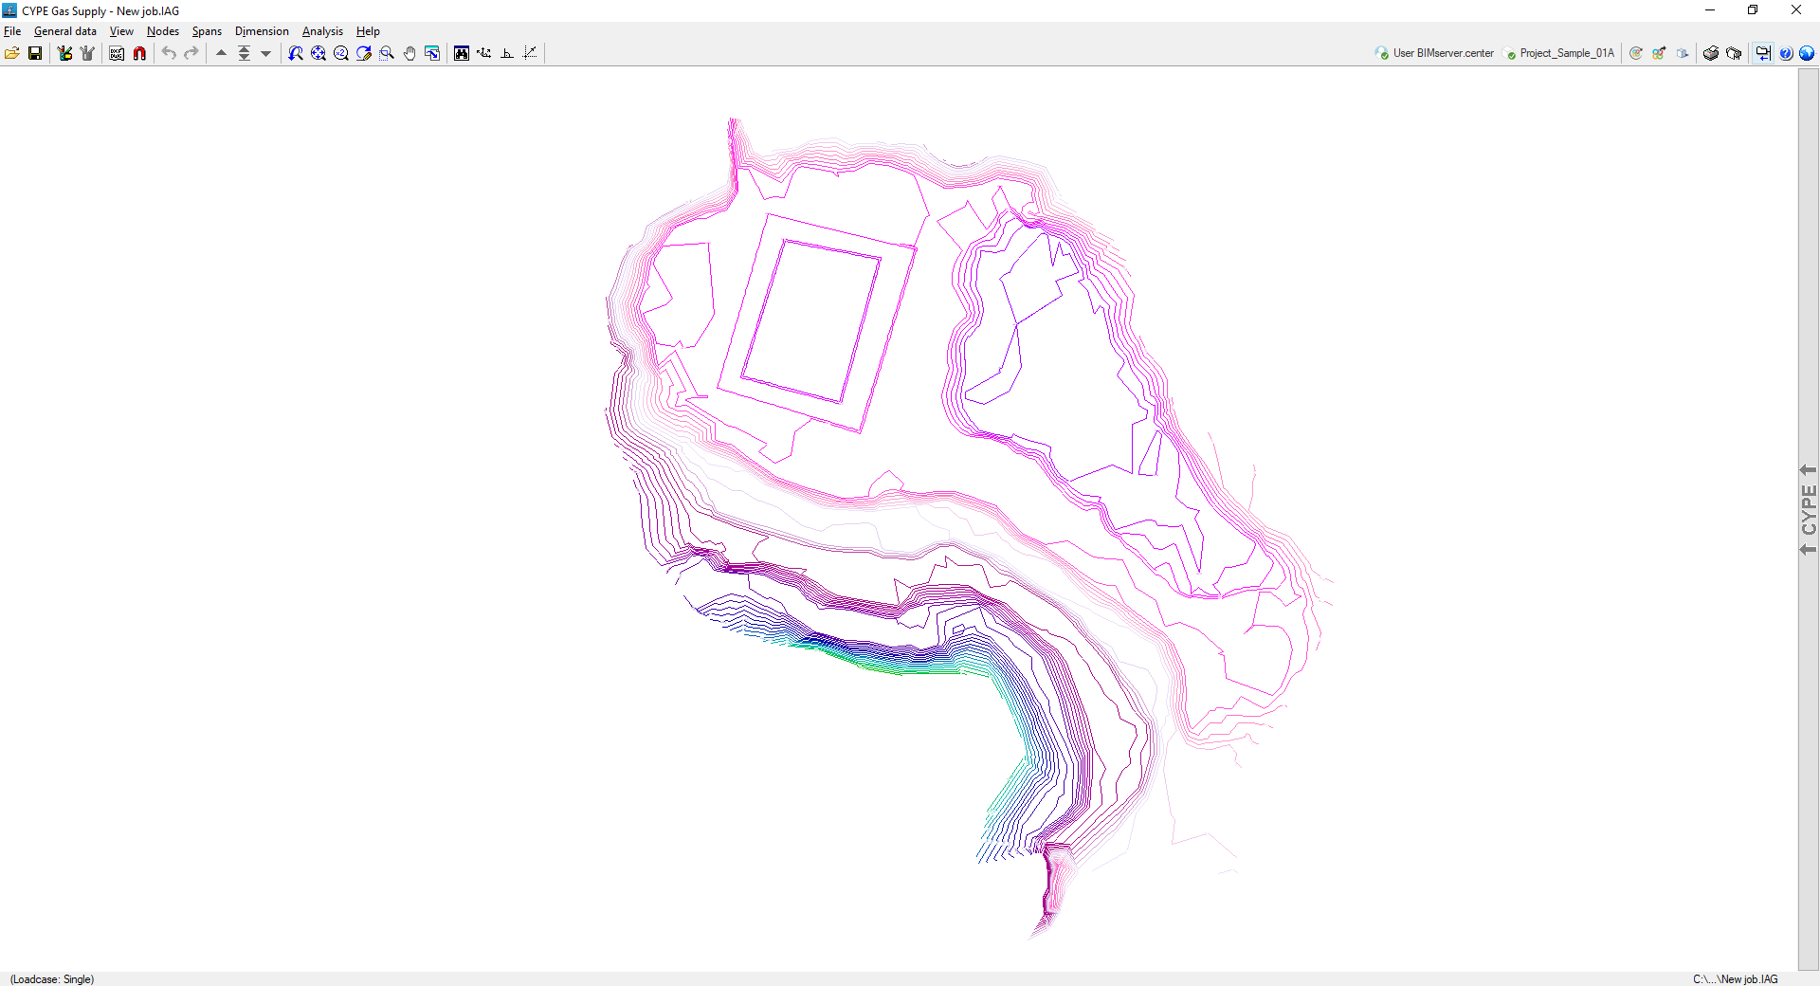This screenshot has height=986, width=1820.
Task: Click the coordinate axes icon after binoculars
Action: (x=484, y=53)
